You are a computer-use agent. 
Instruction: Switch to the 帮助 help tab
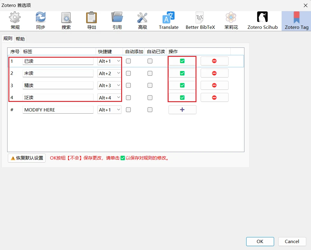click(20, 39)
